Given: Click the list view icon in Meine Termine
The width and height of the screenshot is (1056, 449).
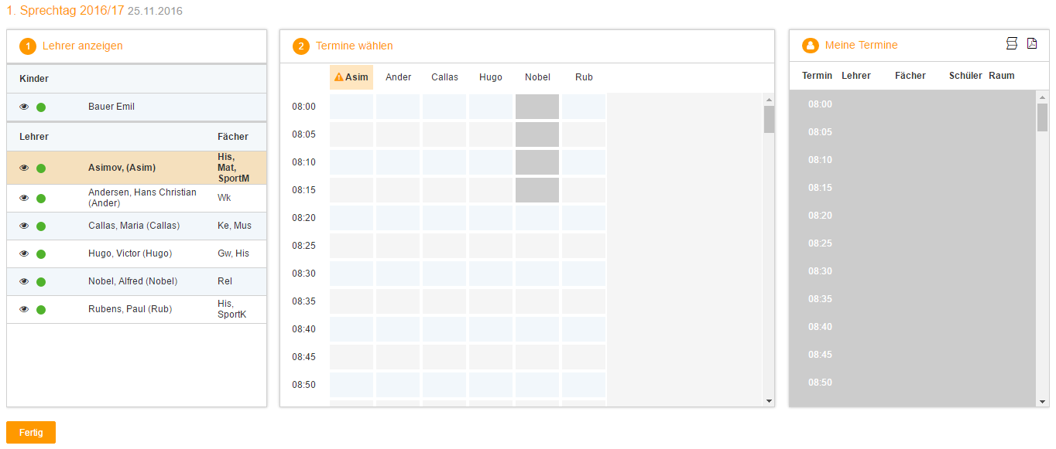Looking at the screenshot, I should pos(1012,43).
